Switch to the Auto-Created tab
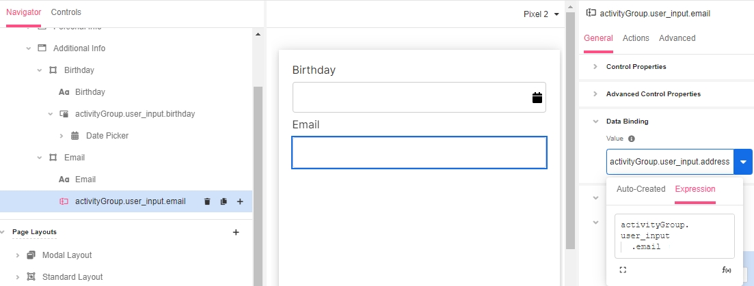 point(641,189)
